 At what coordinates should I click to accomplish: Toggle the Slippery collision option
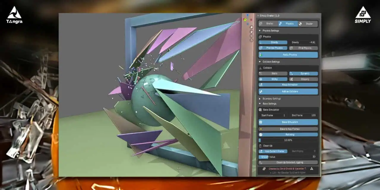[303, 79]
